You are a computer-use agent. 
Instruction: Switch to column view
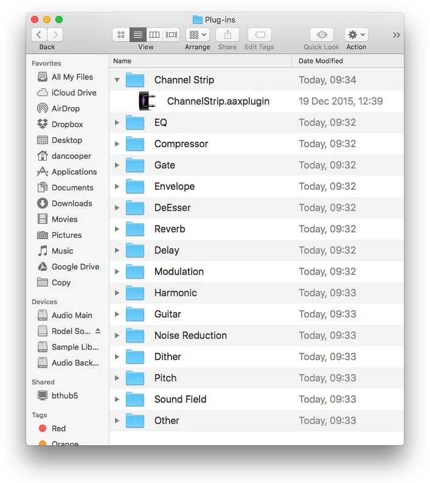coord(154,35)
